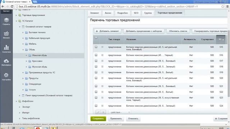The height and width of the screenshot is (129, 230).
Task: Expand the Экспорт tree arrow
Action: pyautogui.click(x=19, y=107)
